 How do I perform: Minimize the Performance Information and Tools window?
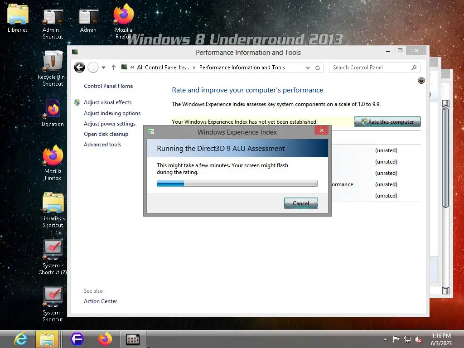tap(388, 51)
